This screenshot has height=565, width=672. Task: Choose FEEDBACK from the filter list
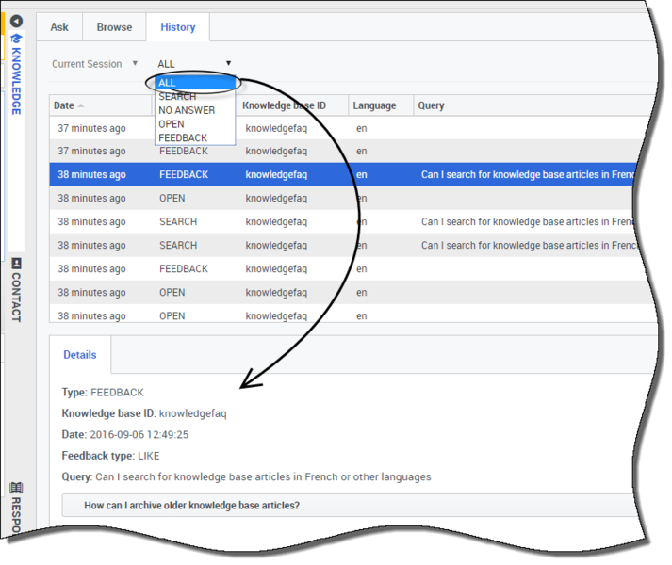point(183,138)
